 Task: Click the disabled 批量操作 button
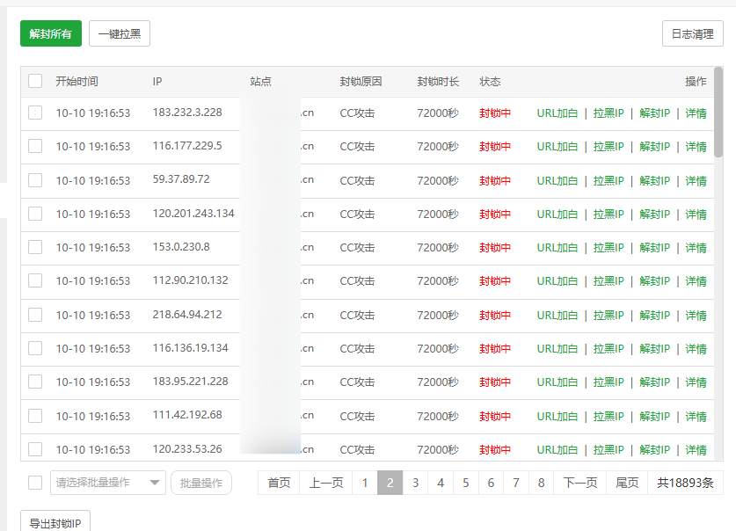point(200,483)
